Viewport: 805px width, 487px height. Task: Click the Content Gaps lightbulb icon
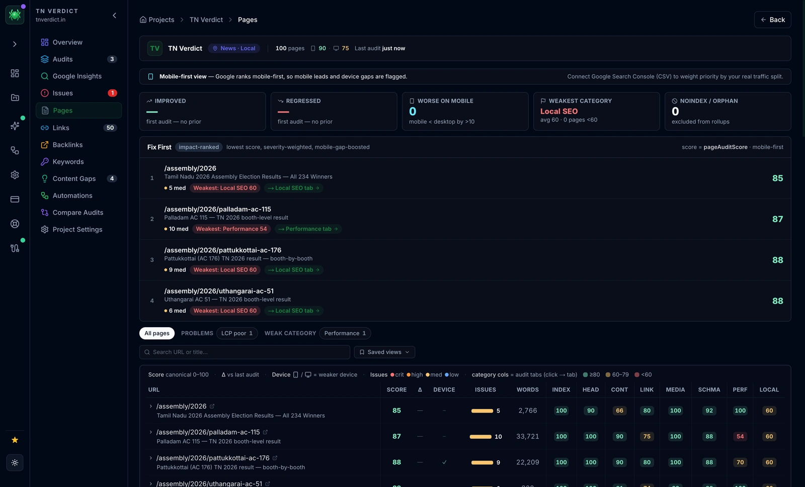(45, 179)
